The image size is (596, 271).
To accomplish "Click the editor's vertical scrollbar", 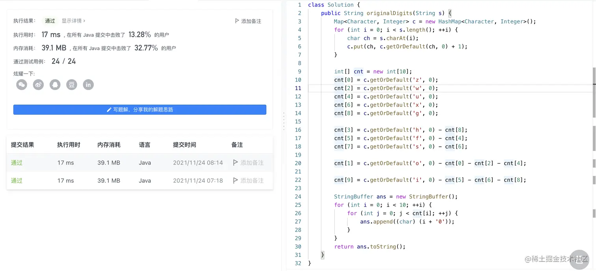I will [x=594, y=92].
